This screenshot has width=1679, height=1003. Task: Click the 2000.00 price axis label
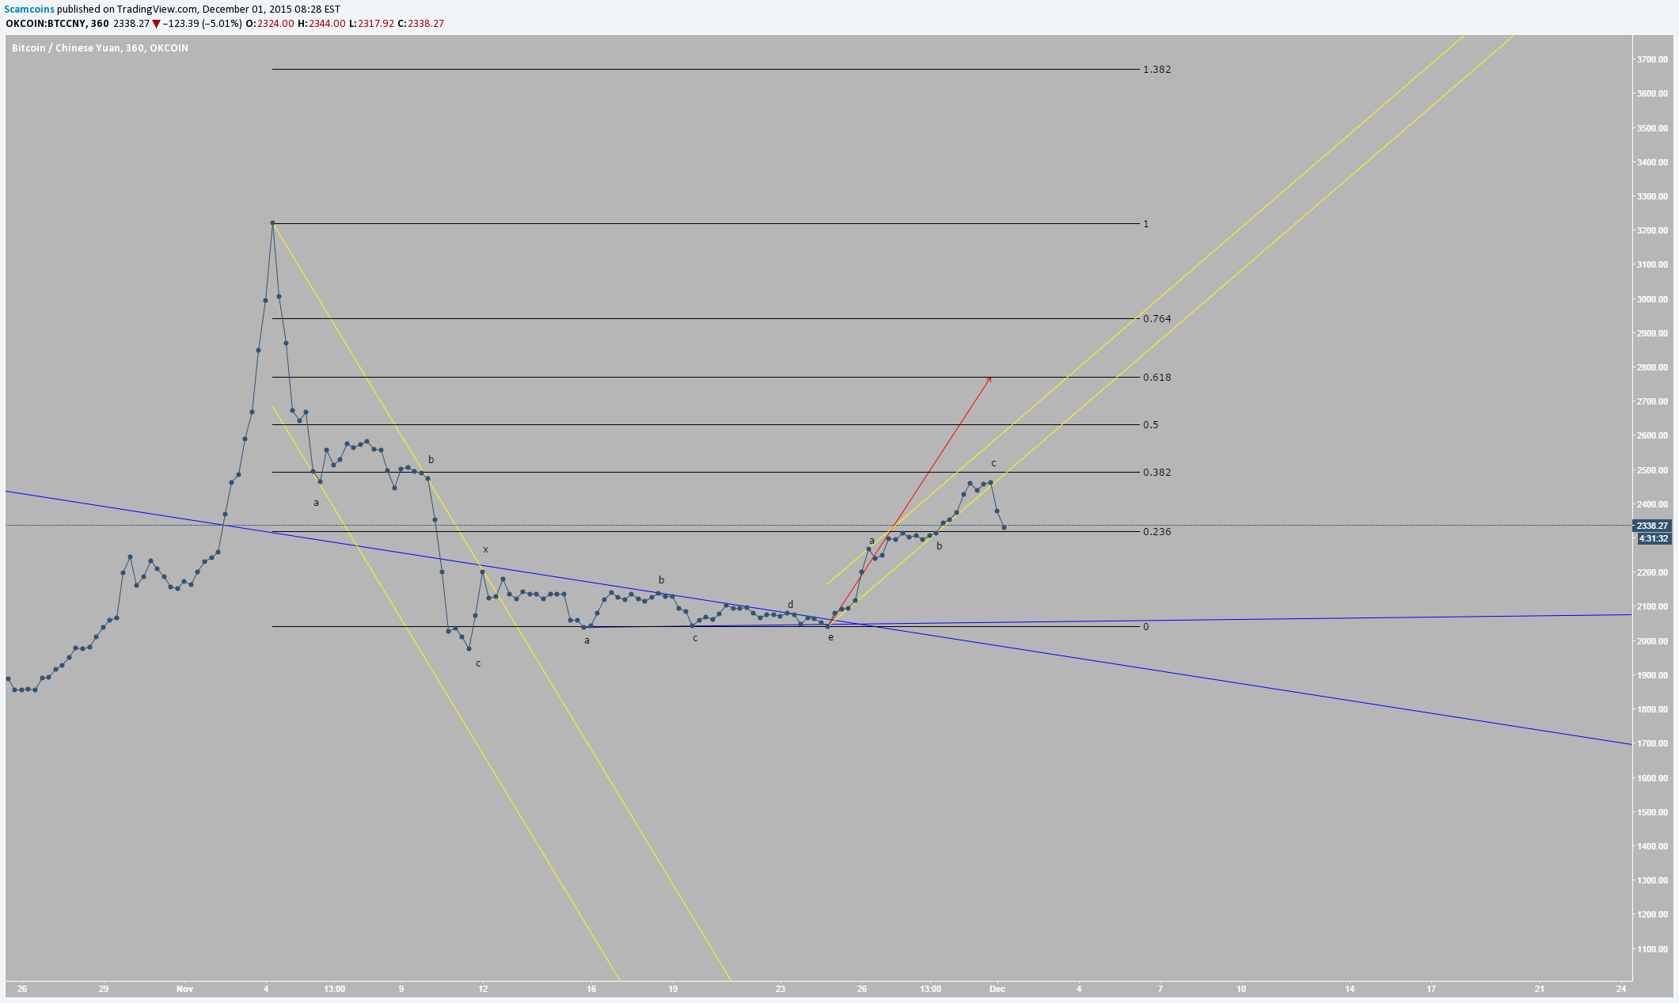coord(1652,641)
